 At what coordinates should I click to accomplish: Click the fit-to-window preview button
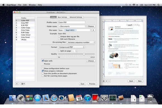click(x=104, y=81)
